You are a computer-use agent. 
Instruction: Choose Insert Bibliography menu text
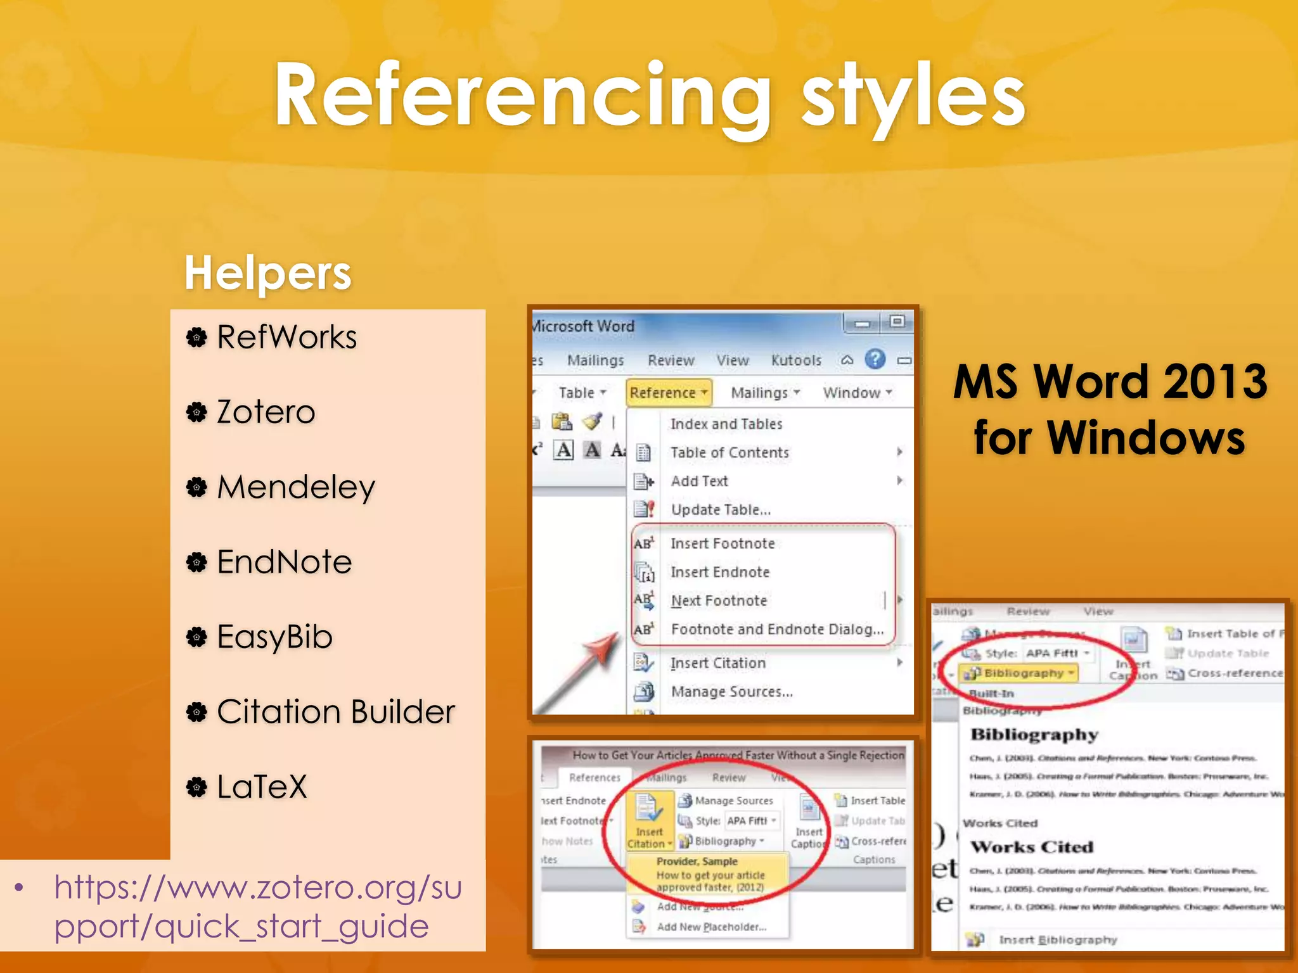coord(1058,940)
